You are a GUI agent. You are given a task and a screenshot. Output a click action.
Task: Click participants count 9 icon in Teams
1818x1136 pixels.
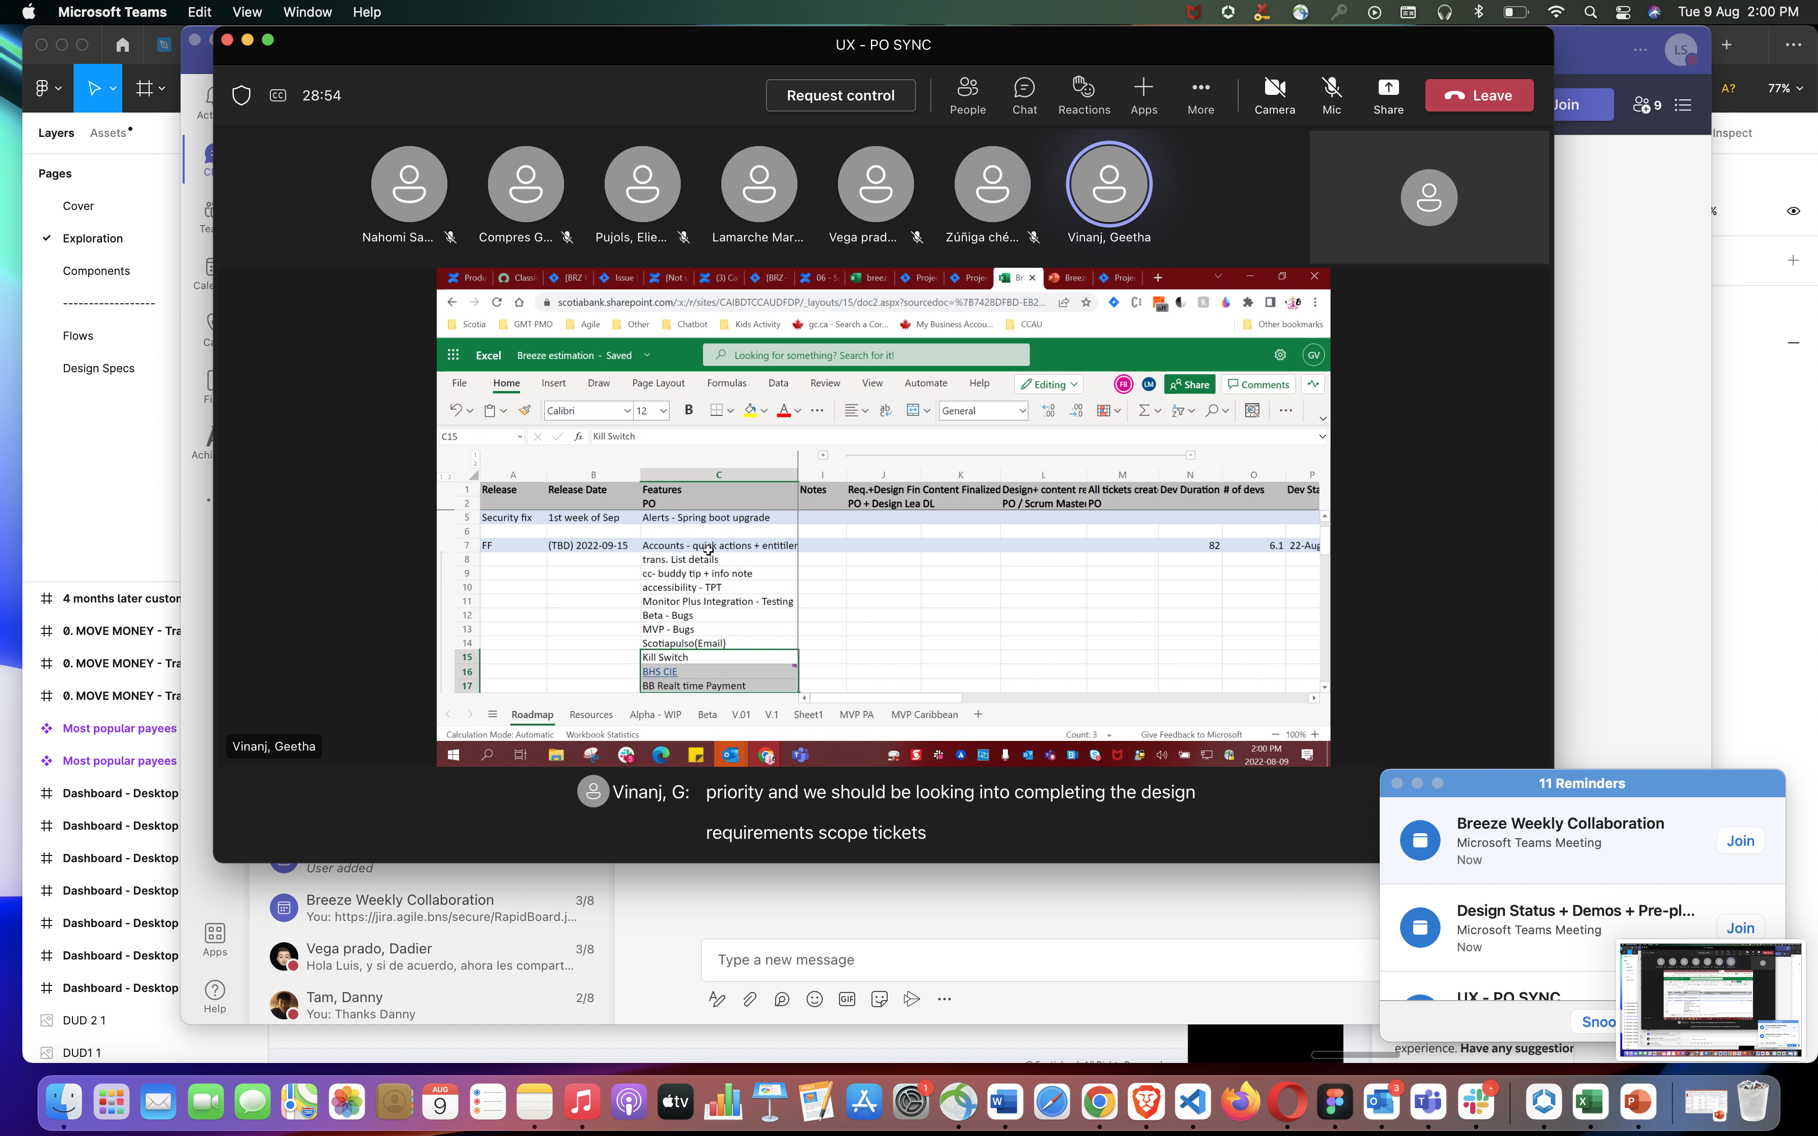1647,105
